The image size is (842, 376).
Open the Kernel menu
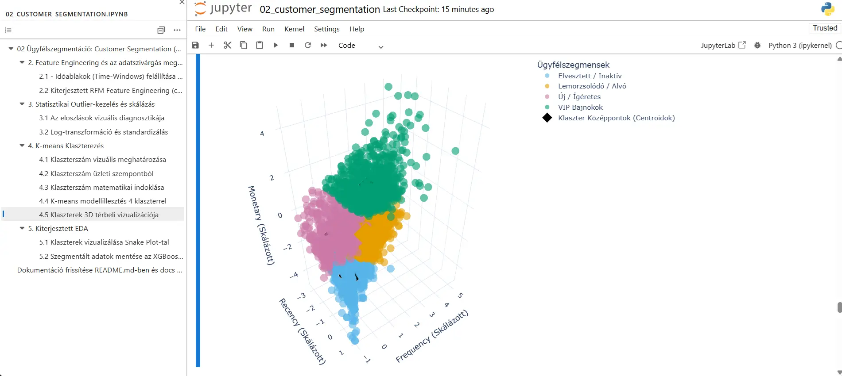click(x=294, y=29)
